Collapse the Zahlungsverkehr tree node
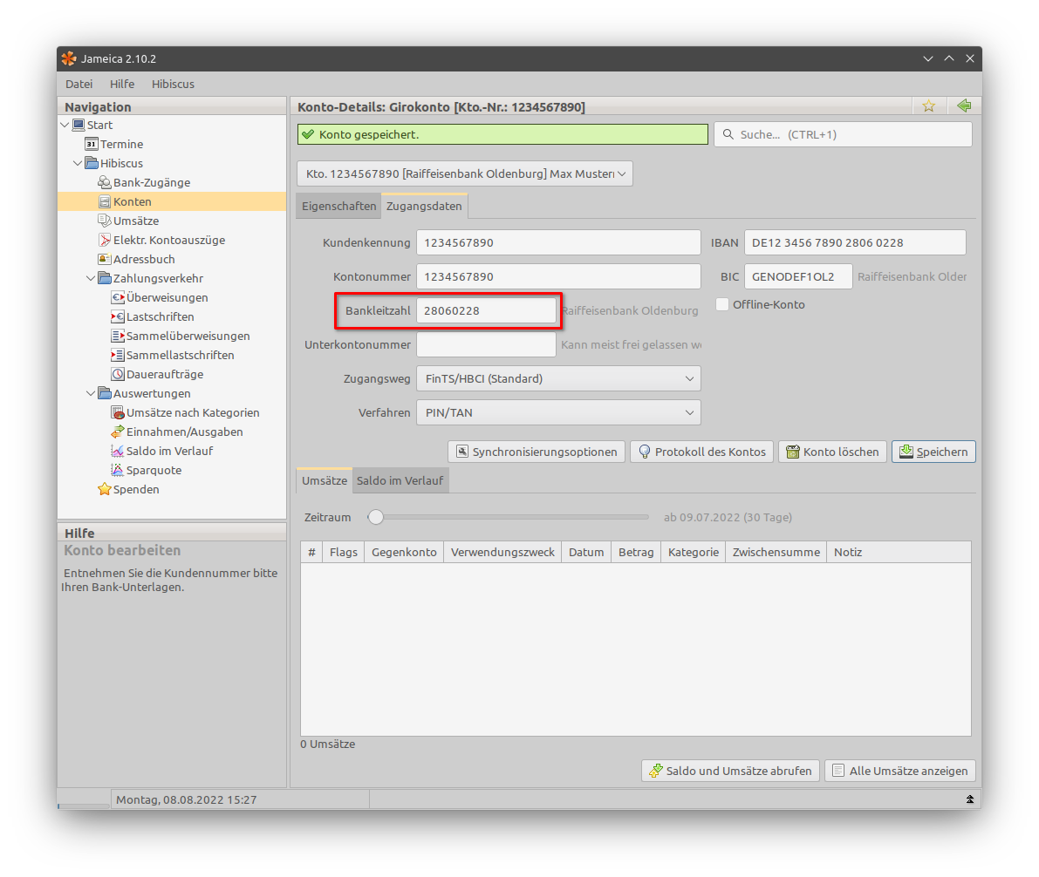The image size is (1039, 877). click(x=91, y=278)
